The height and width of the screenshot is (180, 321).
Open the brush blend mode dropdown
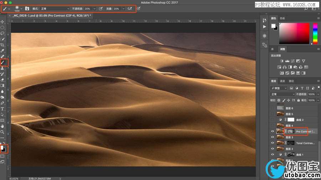click(x=55, y=9)
